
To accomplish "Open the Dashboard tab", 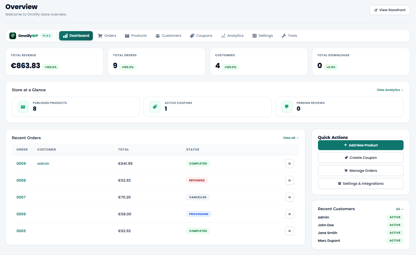I will 76,36.
